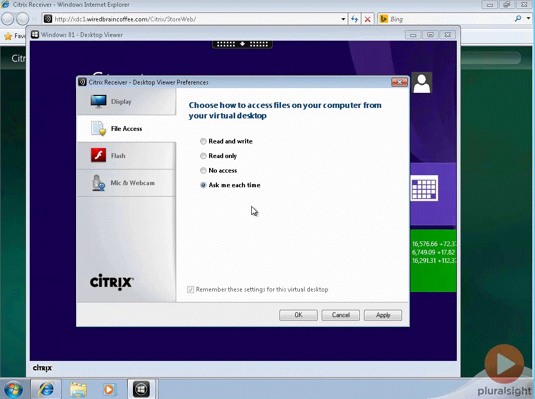The height and width of the screenshot is (399, 535).
Task: Switch to the Flash tab
Action: [126, 155]
